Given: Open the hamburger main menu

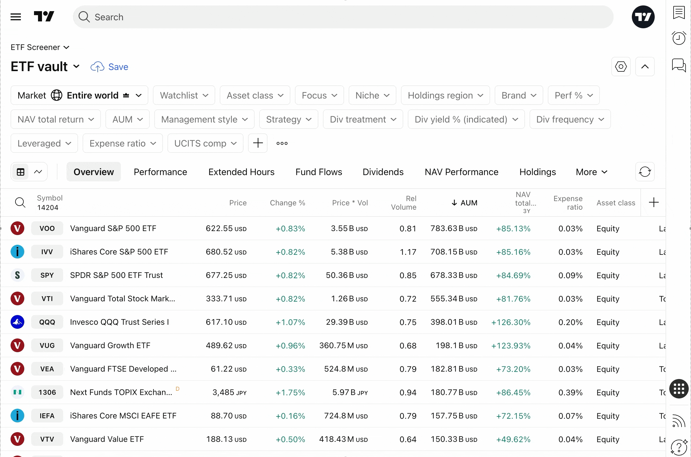Looking at the screenshot, I should [x=16, y=17].
